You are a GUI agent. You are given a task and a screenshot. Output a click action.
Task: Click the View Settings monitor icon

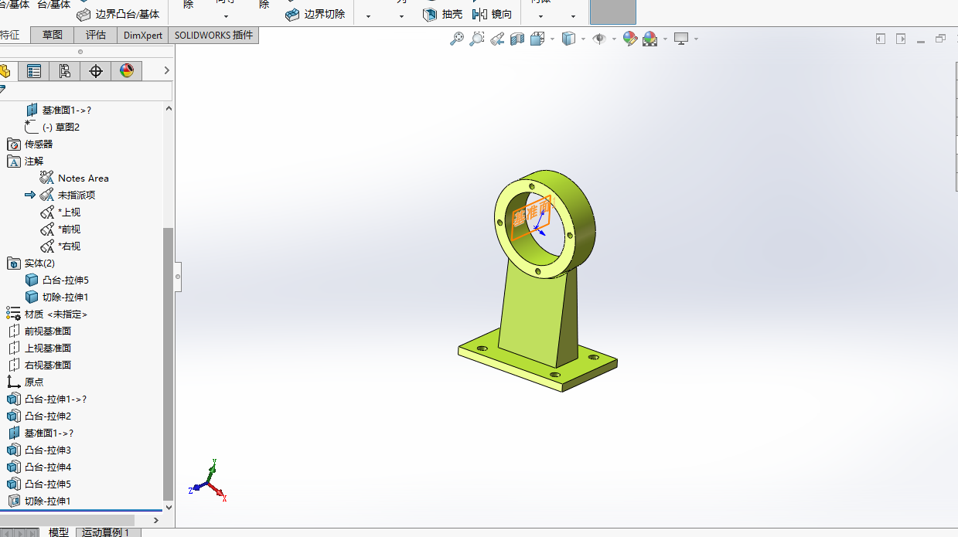tap(681, 39)
